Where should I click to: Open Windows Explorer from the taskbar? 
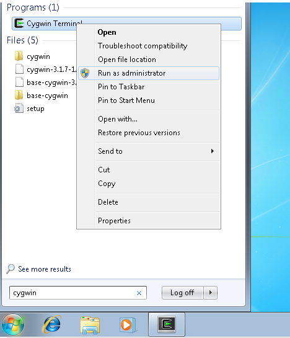pos(90,325)
